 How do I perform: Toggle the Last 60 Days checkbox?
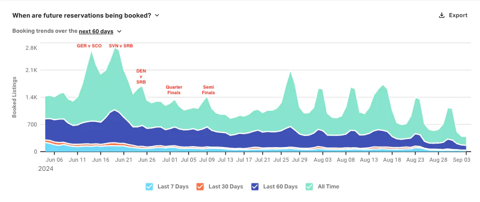255,186
